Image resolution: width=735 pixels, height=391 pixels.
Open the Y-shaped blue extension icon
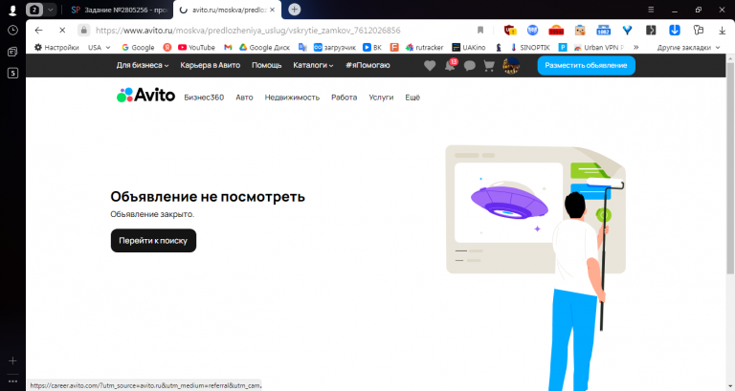627,30
